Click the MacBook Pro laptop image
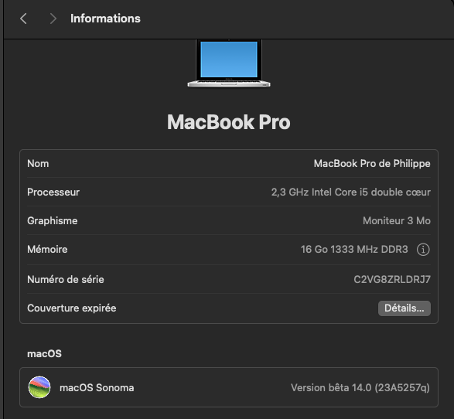 pos(229,63)
